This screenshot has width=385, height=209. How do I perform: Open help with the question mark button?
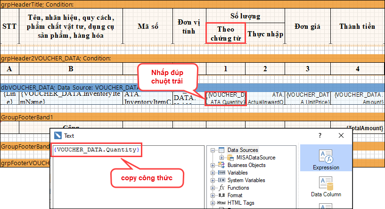tap(320, 135)
